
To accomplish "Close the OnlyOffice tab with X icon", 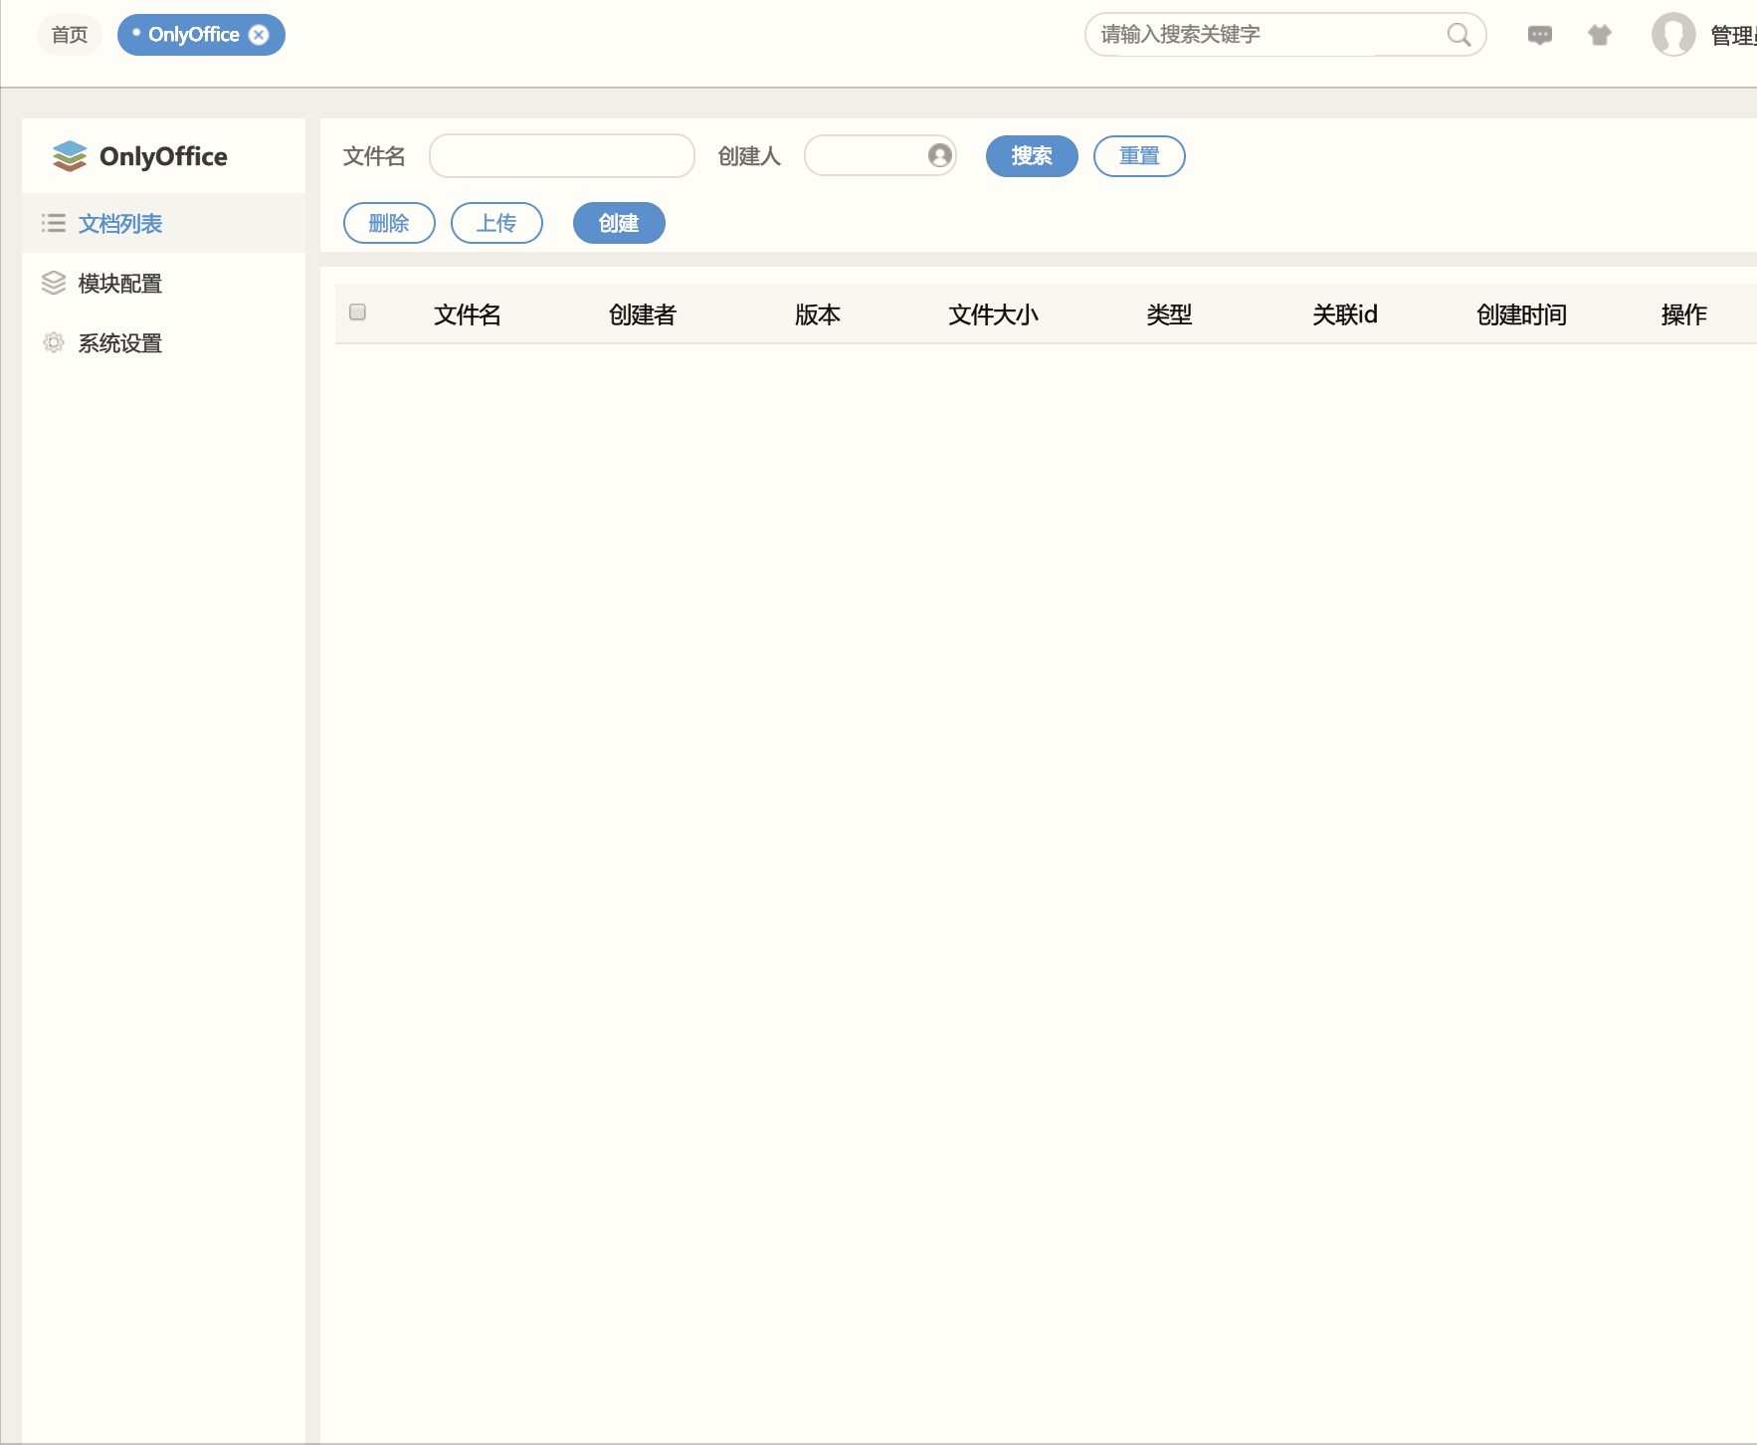I will click(259, 35).
